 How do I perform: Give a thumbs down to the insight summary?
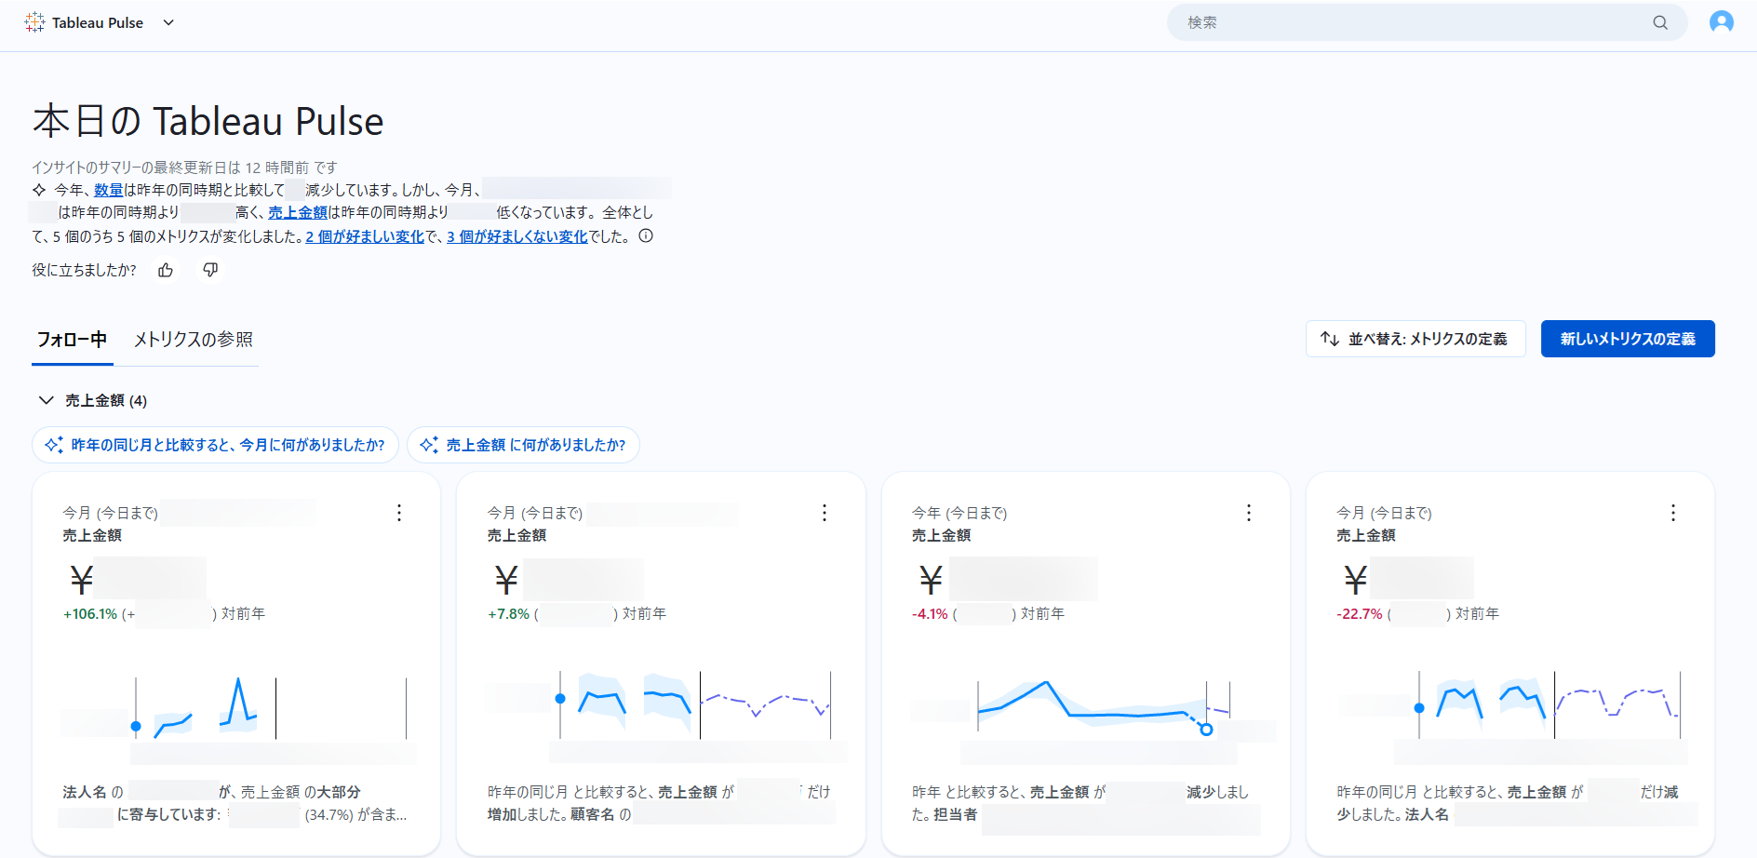click(x=210, y=269)
